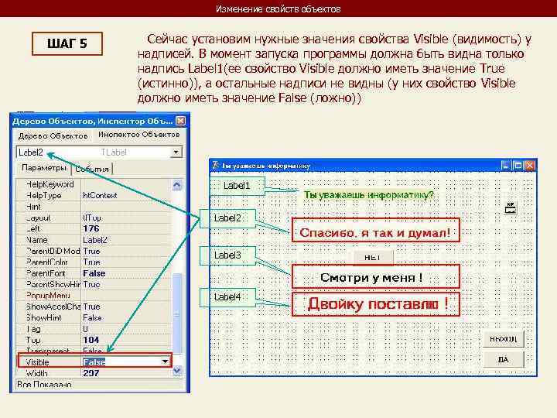Click the Width value 297
This screenshot has width=557, height=418.
[91, 373]
